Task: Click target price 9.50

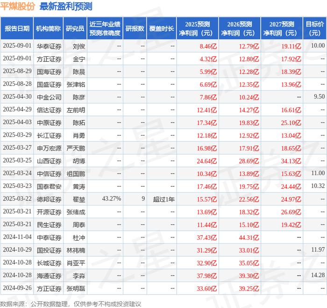Action: point(319,96)
